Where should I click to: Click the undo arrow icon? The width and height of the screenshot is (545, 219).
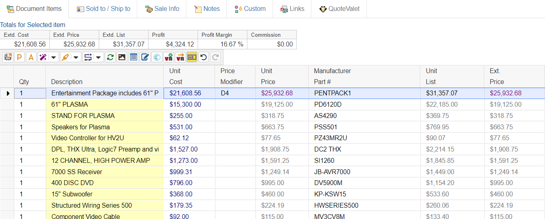coord(204,57)
